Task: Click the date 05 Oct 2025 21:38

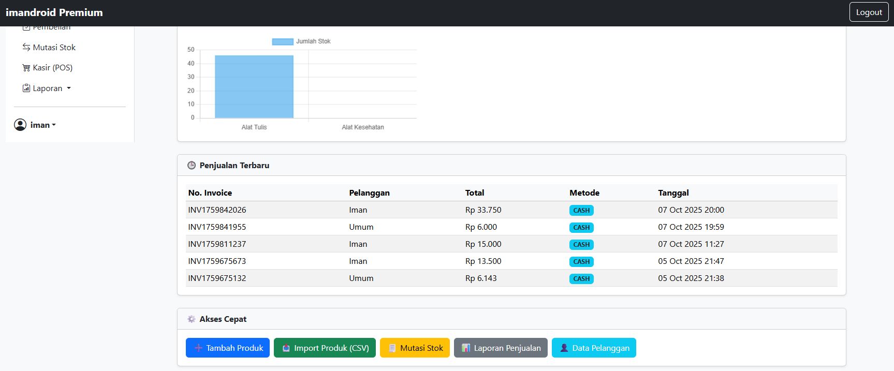Action: coord(691,278)
